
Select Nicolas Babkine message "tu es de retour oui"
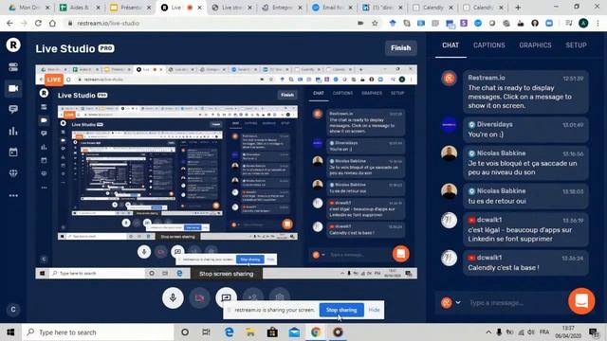coord(525,196)
